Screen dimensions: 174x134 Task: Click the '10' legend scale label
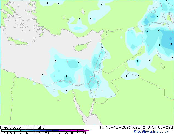(x=34, y=133)
